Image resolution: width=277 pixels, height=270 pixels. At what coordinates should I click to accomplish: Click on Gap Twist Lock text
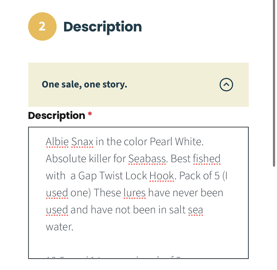pyautogui.click(x=112, y=176)
